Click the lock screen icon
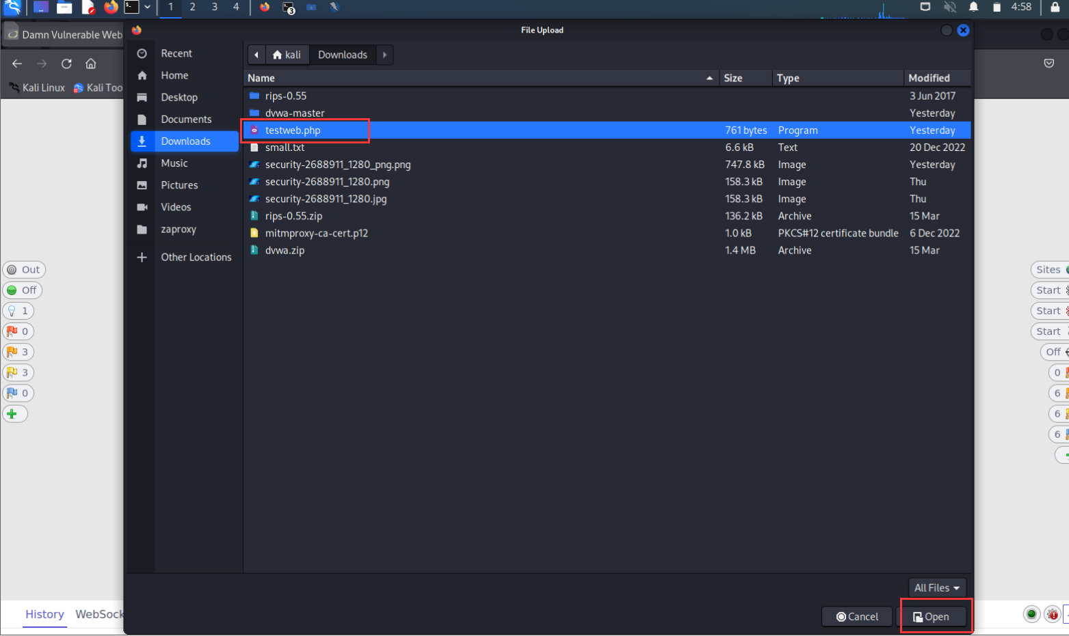The image size is (1069, 636). (1055, 7)
